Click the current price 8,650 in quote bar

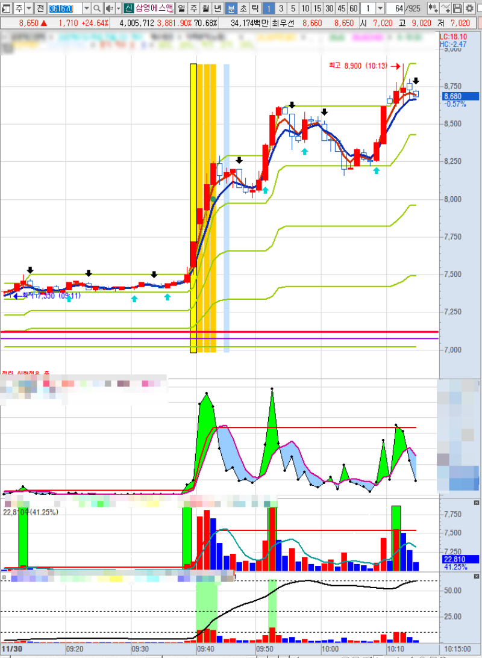(28, 23)
